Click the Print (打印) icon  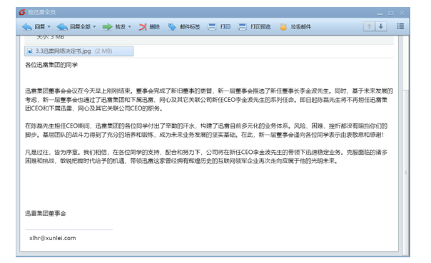click(x=212, y=26)
